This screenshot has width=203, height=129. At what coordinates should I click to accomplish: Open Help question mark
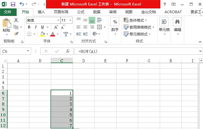click(x=165, y=4)
